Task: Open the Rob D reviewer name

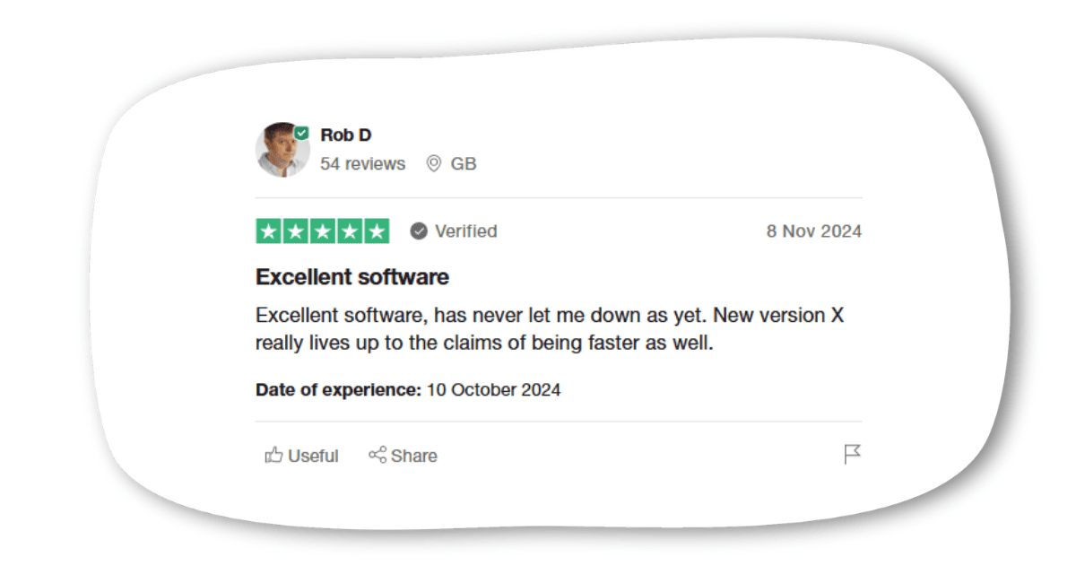Action: tap(346, 135)
